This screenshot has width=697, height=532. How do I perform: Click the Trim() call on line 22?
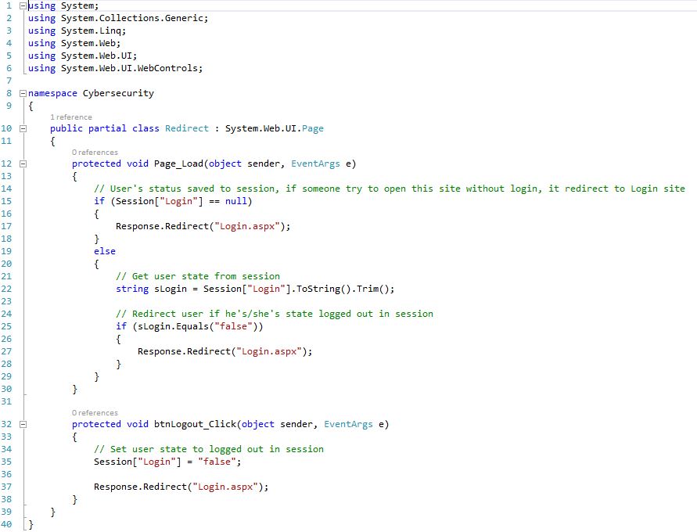375,289
